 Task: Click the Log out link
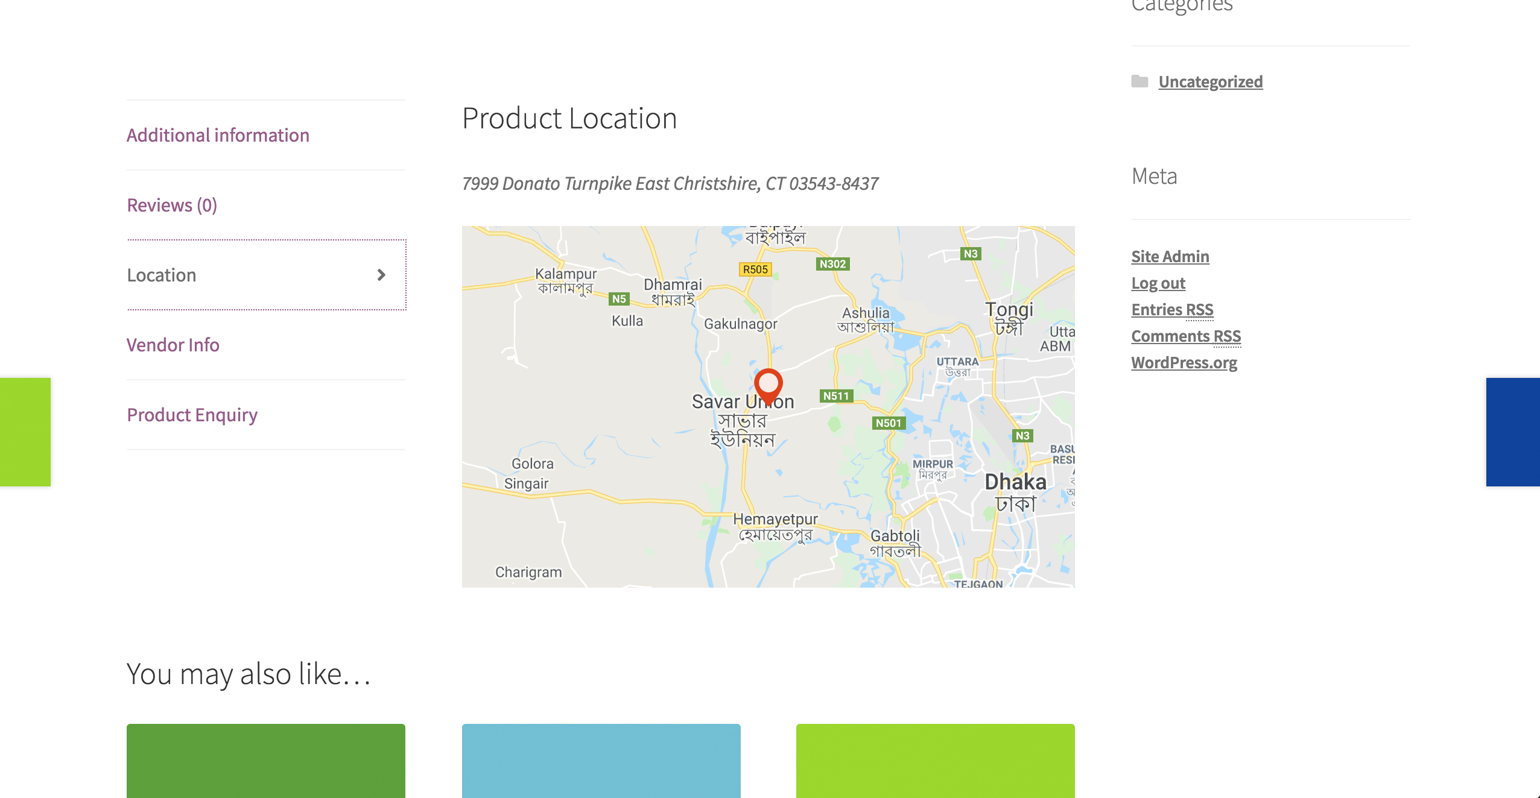tap(1158, 283)
